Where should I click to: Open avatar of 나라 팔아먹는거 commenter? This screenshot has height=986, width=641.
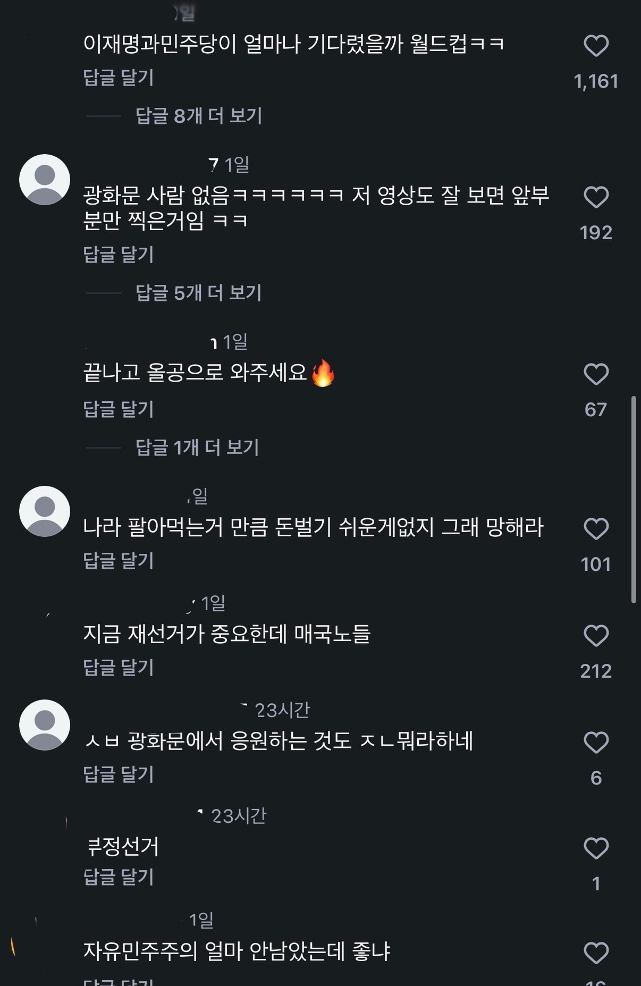tap(45, 511)
